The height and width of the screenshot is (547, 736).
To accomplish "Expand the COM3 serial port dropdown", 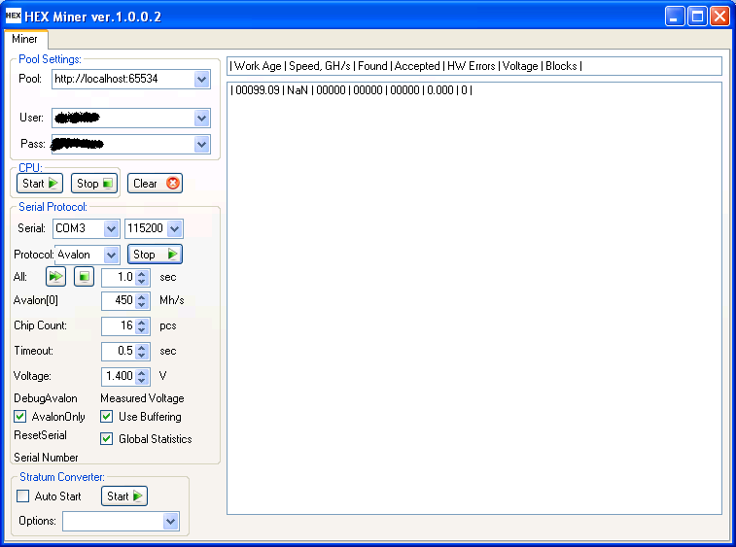I will tap(111, 229).
